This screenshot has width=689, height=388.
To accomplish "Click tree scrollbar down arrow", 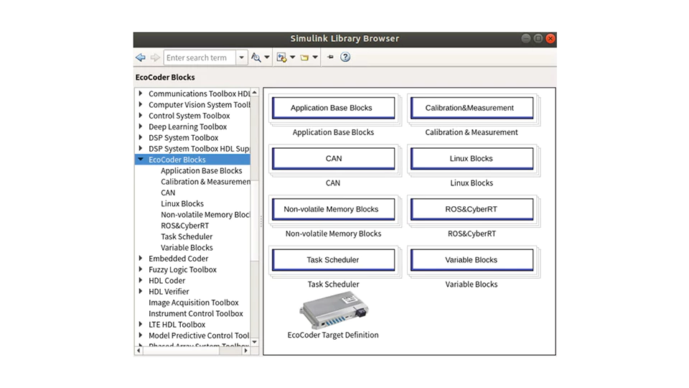I will tap(254, 342).
